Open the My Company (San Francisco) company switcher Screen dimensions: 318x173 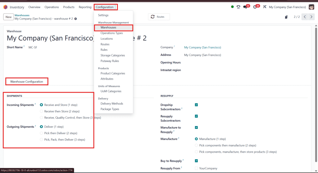coord(287,7)
